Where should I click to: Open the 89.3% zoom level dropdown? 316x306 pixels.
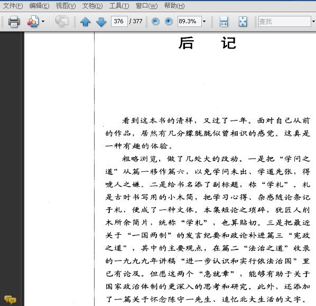click(x=204, y=21)
